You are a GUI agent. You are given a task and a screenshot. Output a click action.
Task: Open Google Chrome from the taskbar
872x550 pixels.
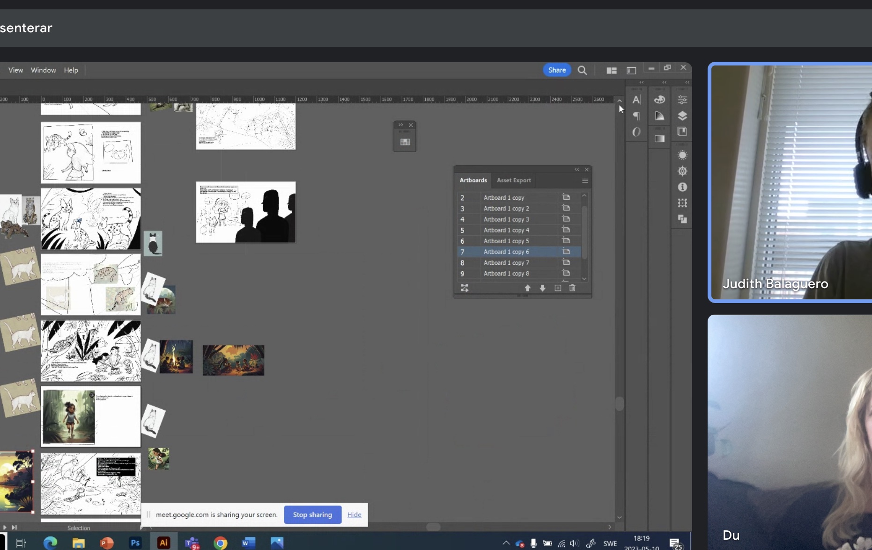pyautogui.click(x=220, y=543)
